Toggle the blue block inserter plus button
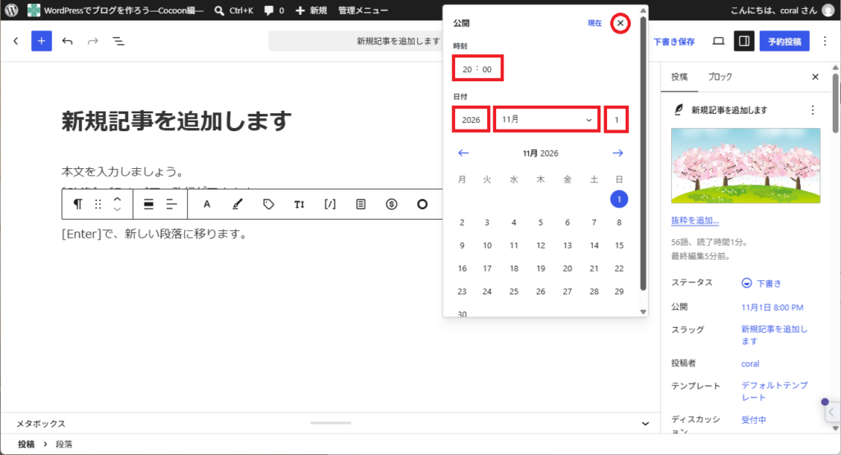The image size is (841, 455). (x=41, y=41)
